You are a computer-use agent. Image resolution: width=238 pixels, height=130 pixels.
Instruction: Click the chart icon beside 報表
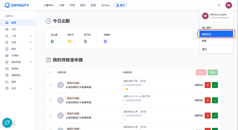click(7, 82)
